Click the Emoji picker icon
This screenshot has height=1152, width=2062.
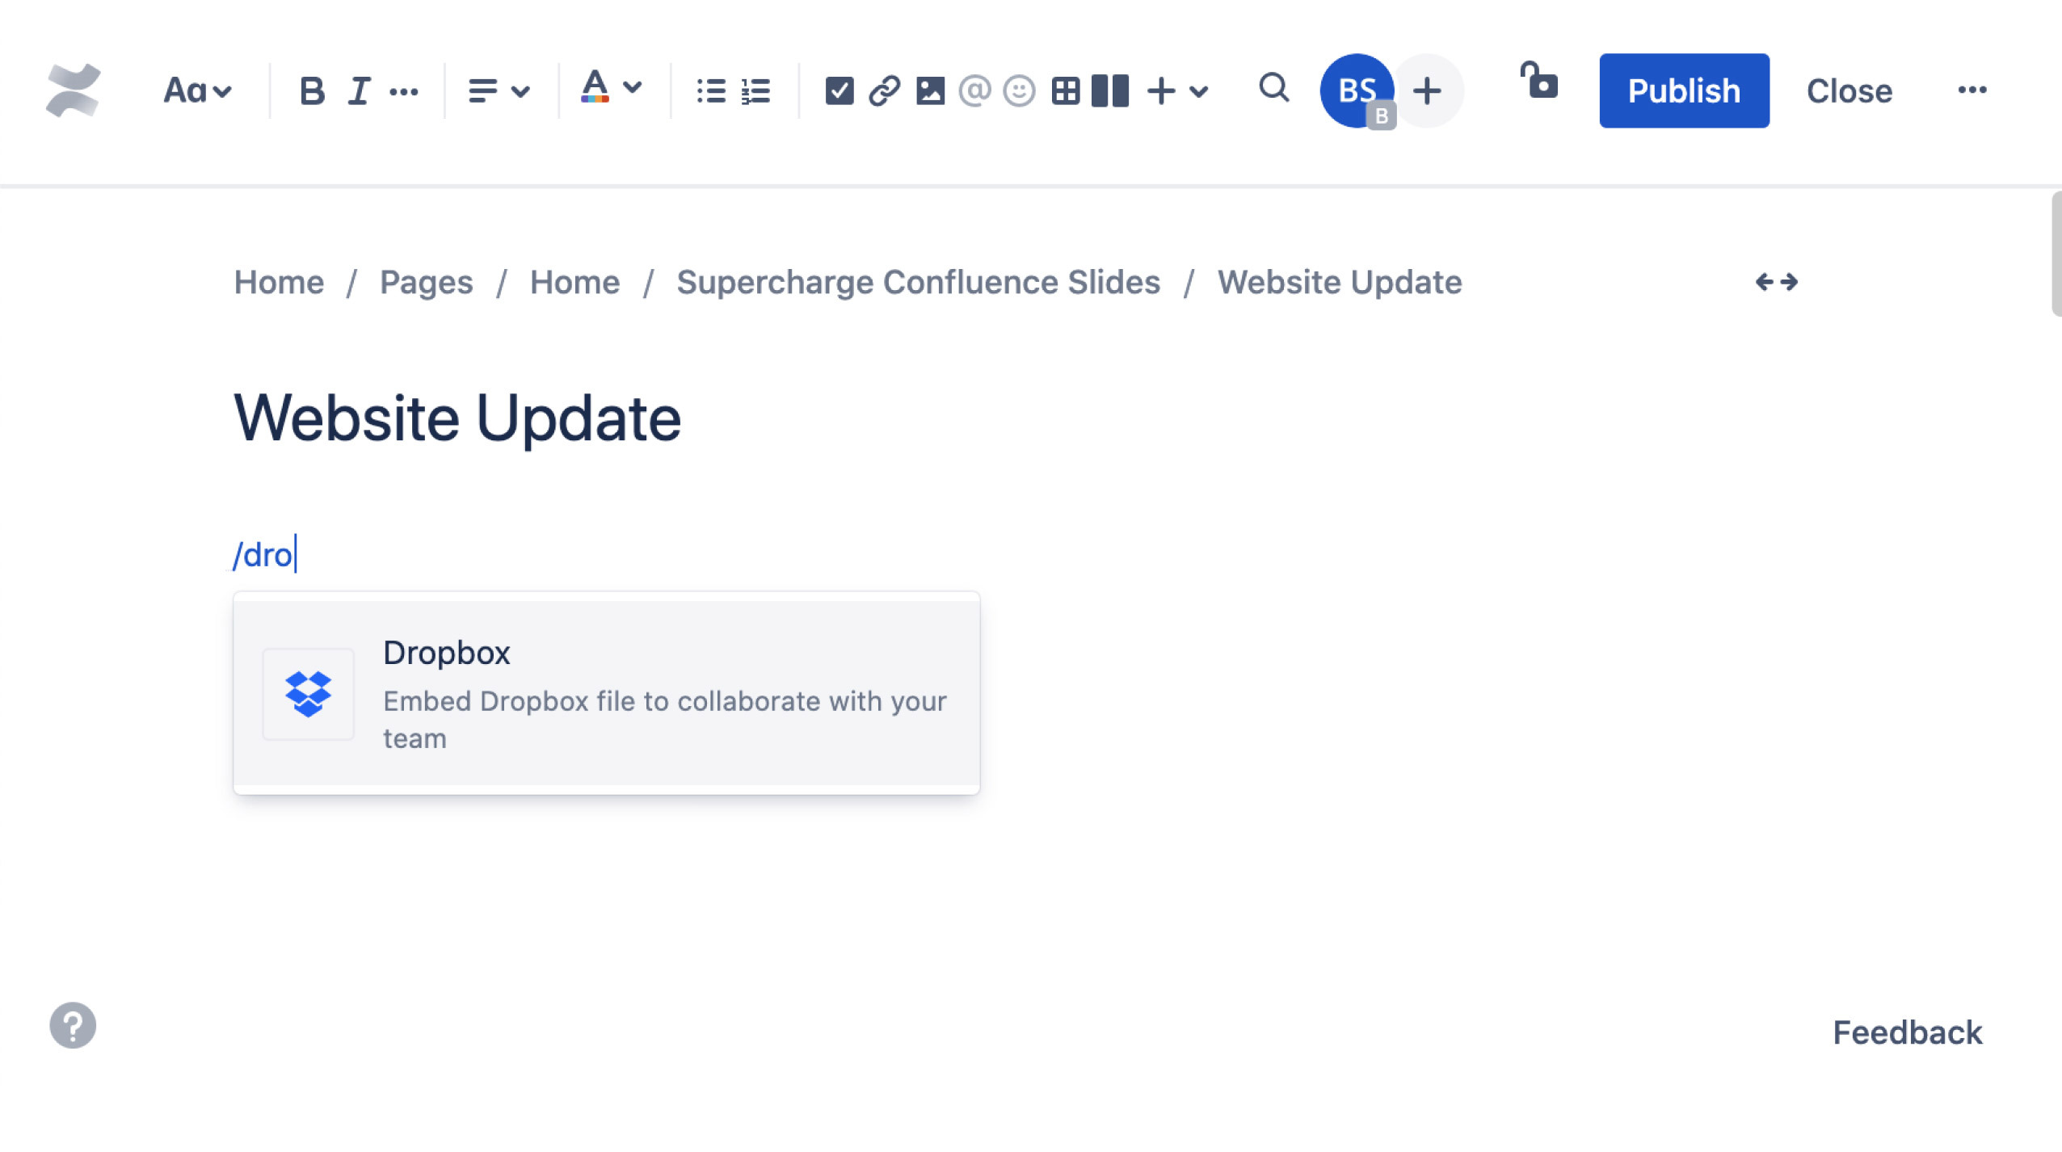[x=1018, y=90]
